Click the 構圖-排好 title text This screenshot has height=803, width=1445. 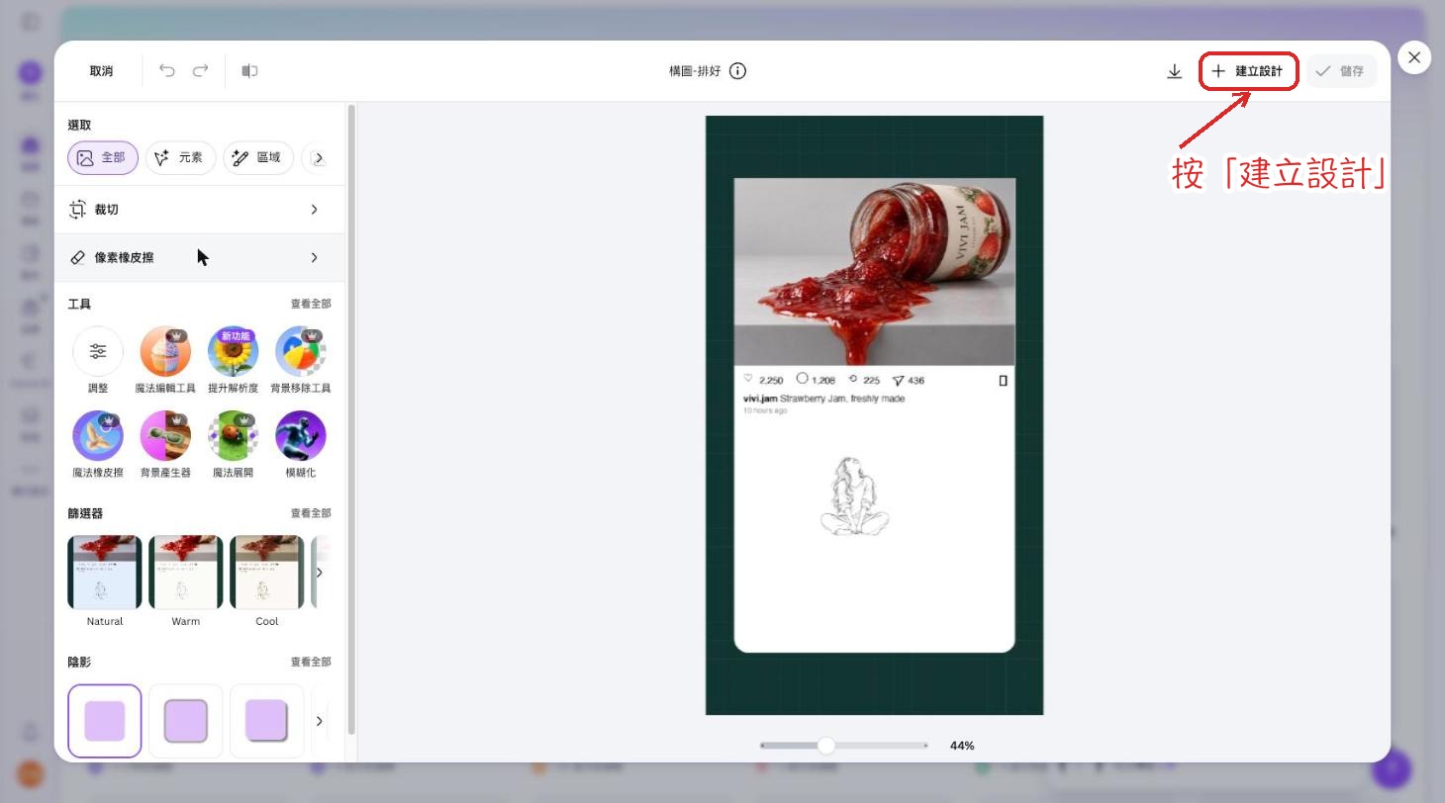point(695,71)
